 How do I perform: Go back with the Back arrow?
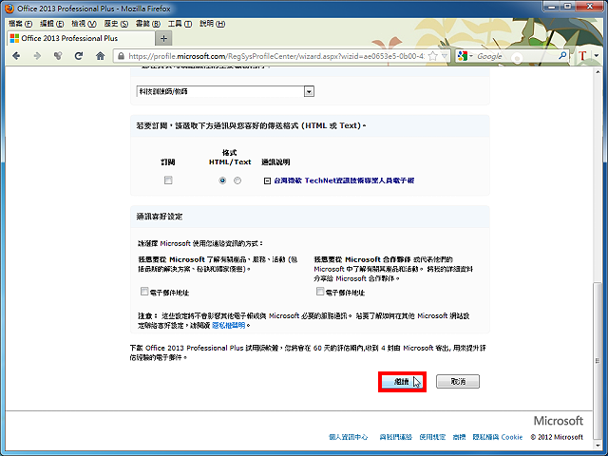tap(16, 56)
